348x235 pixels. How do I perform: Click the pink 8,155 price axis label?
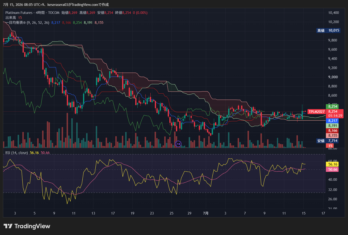333,136
